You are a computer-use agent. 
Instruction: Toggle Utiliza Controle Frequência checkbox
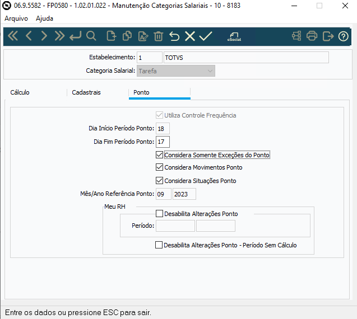click(x=159, y=115)
